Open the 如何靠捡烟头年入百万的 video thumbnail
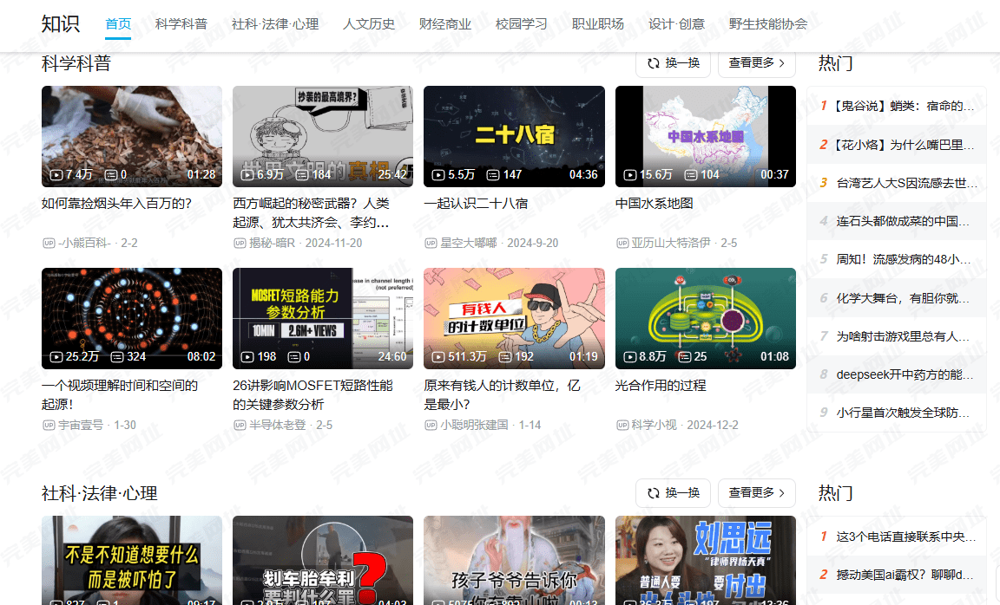 coord(132,136)
